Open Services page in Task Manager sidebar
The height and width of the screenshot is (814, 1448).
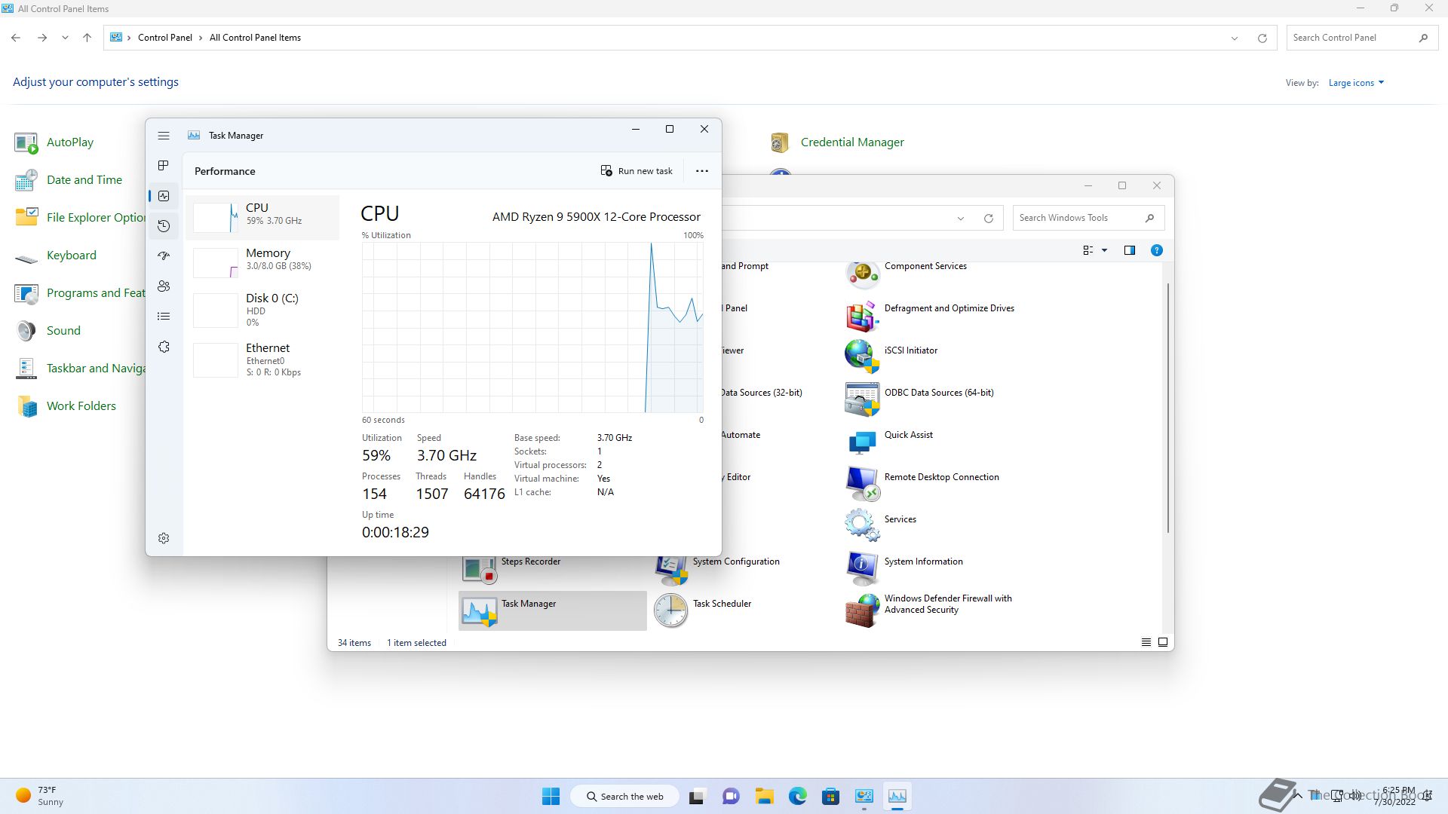coord(164,347)
